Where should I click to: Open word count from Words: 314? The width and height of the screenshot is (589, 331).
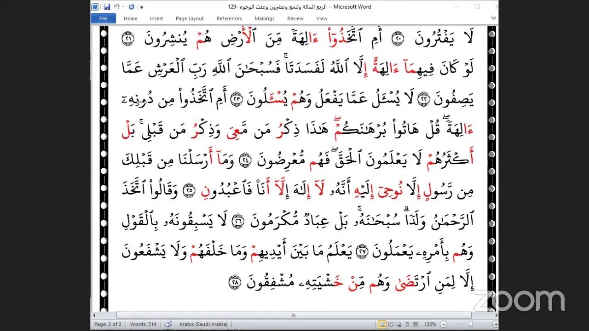tap(144, 324)
